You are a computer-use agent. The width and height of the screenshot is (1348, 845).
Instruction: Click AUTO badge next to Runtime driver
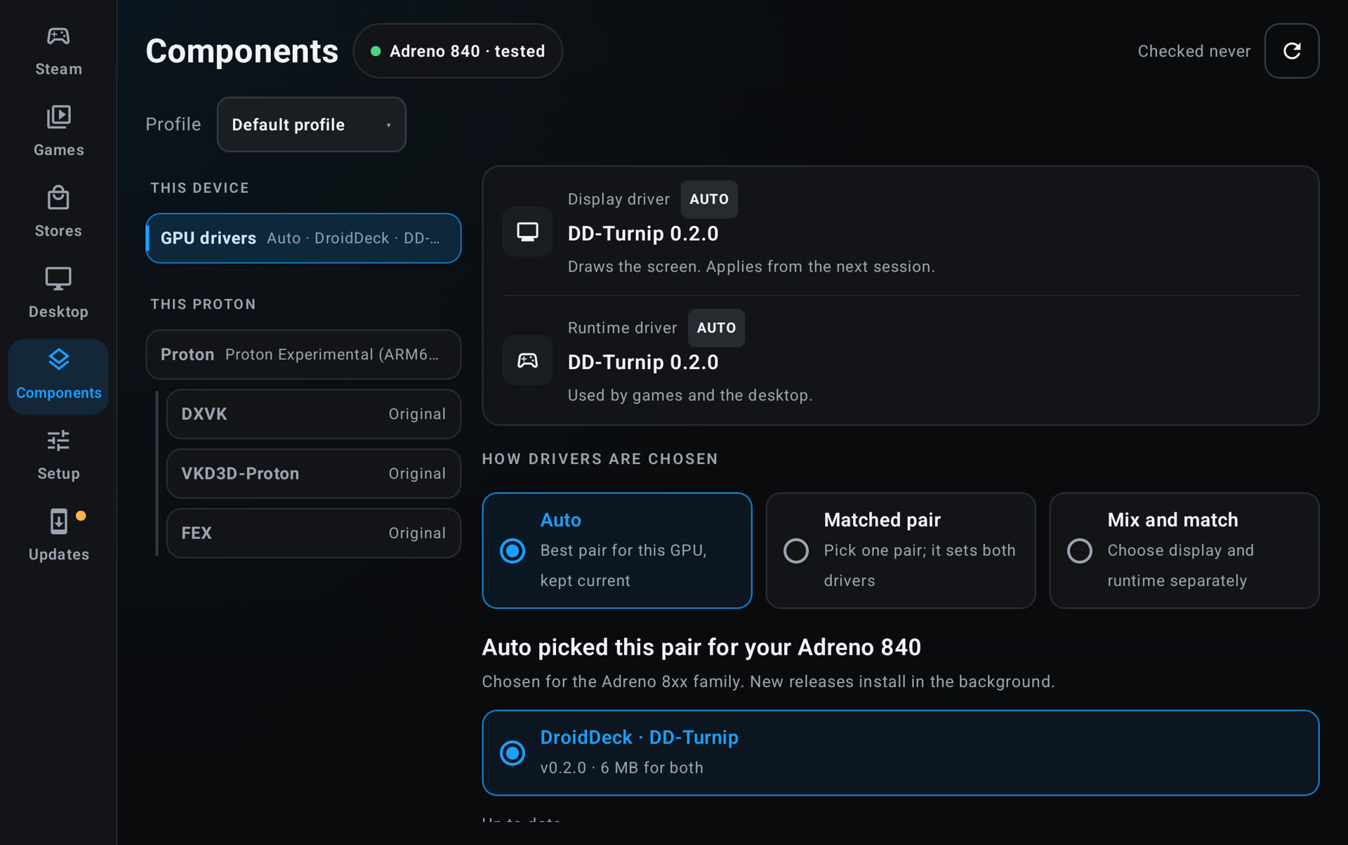click(x=716, y=328)
